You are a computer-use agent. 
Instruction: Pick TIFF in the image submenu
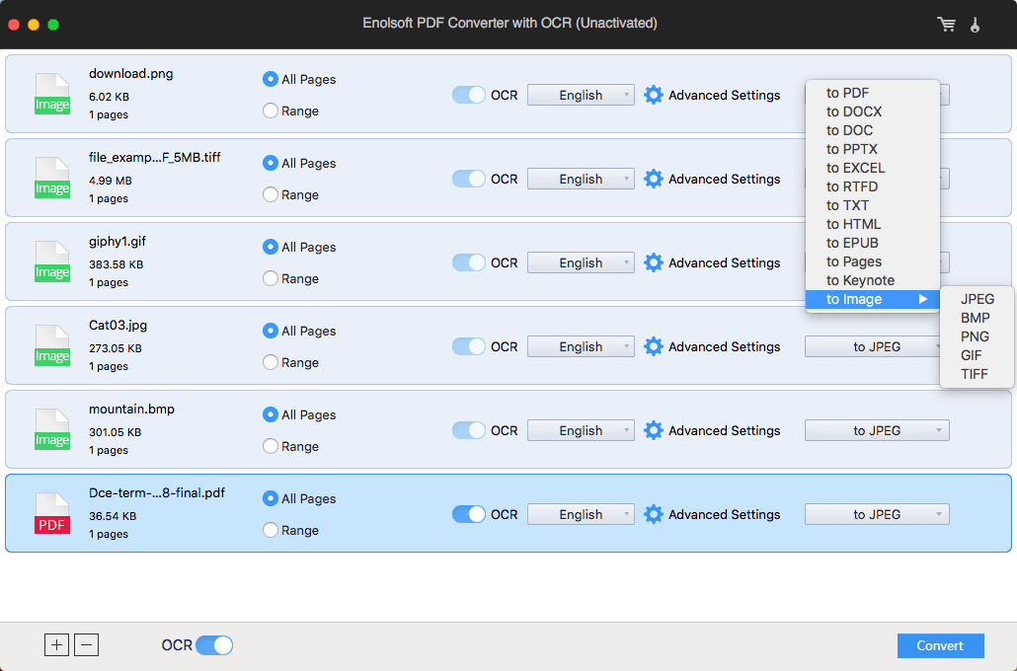[977, 374]
